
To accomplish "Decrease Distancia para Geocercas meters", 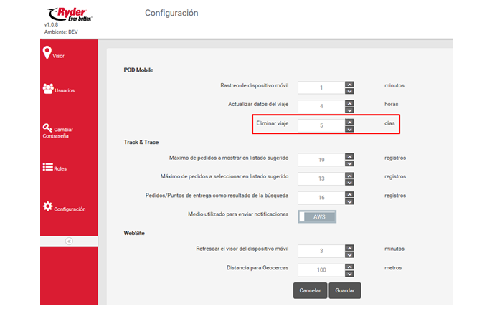I will [x=349, y=274].
